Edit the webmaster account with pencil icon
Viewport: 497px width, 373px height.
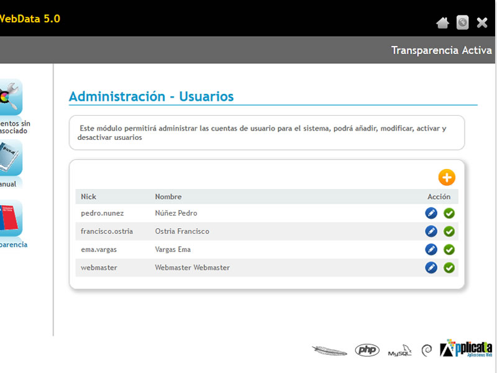pyautogui.click(x=431, y=268)
